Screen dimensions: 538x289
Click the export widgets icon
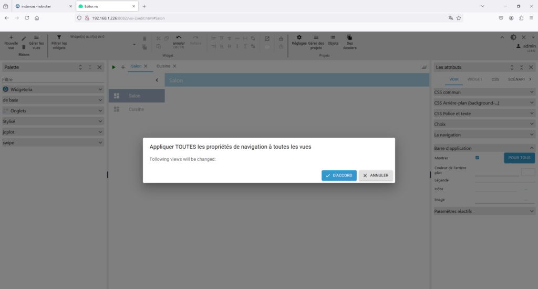coord(281,46)
